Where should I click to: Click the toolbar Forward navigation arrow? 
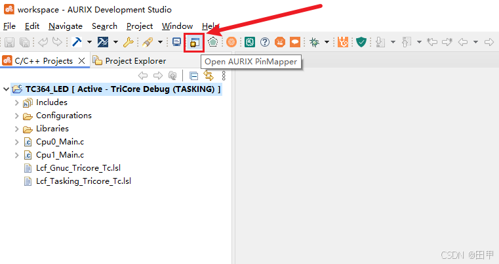point(489,42)
